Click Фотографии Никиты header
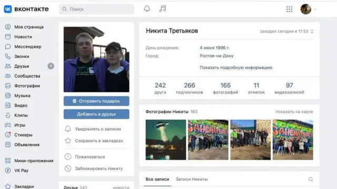Viewport: 337px width, 189px height. [167, 112]
